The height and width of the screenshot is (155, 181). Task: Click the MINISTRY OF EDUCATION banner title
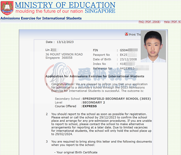click(65, 5)
